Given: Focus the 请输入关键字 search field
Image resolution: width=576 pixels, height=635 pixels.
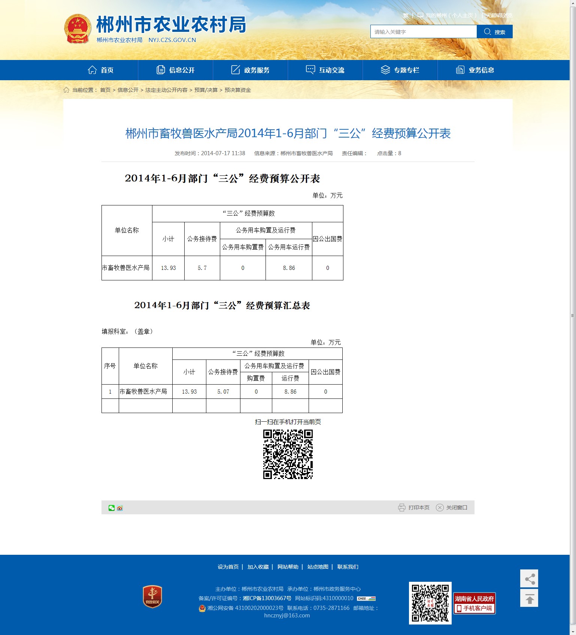Looking at the screenshot, I should [x=424, y=31].
